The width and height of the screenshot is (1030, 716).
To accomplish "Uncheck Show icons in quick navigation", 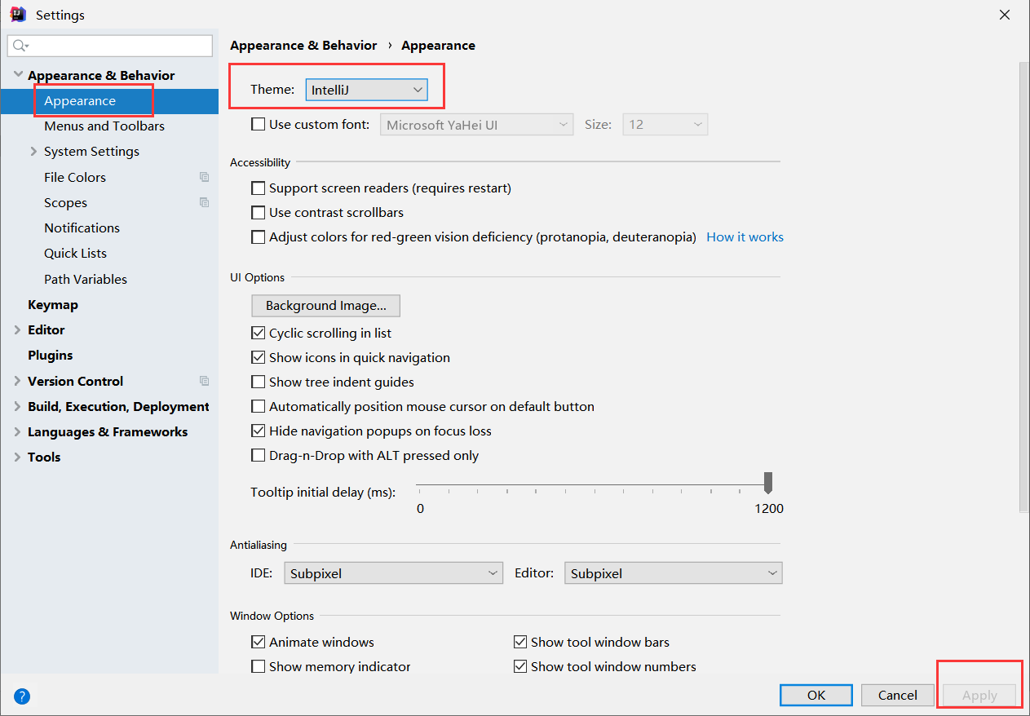I will pyautogui.click(x=258, y=358).
